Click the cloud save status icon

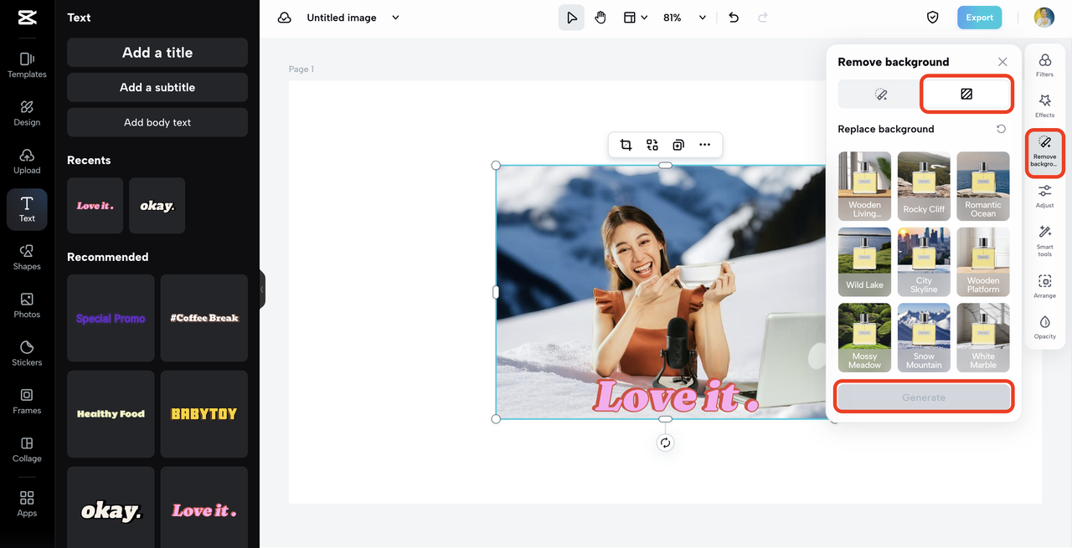(285, 18)
